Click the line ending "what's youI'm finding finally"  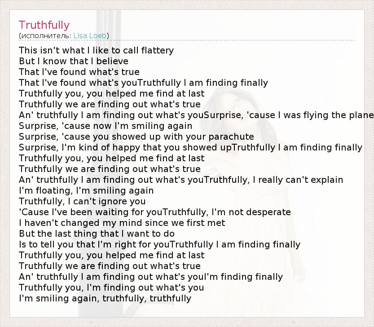(x=151, y=277)
